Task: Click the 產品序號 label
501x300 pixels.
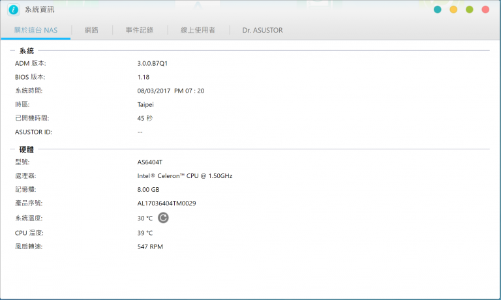Action: [x=29, y=203]
